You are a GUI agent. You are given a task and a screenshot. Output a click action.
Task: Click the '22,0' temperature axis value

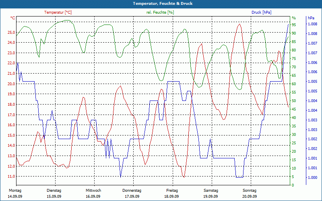11,63
